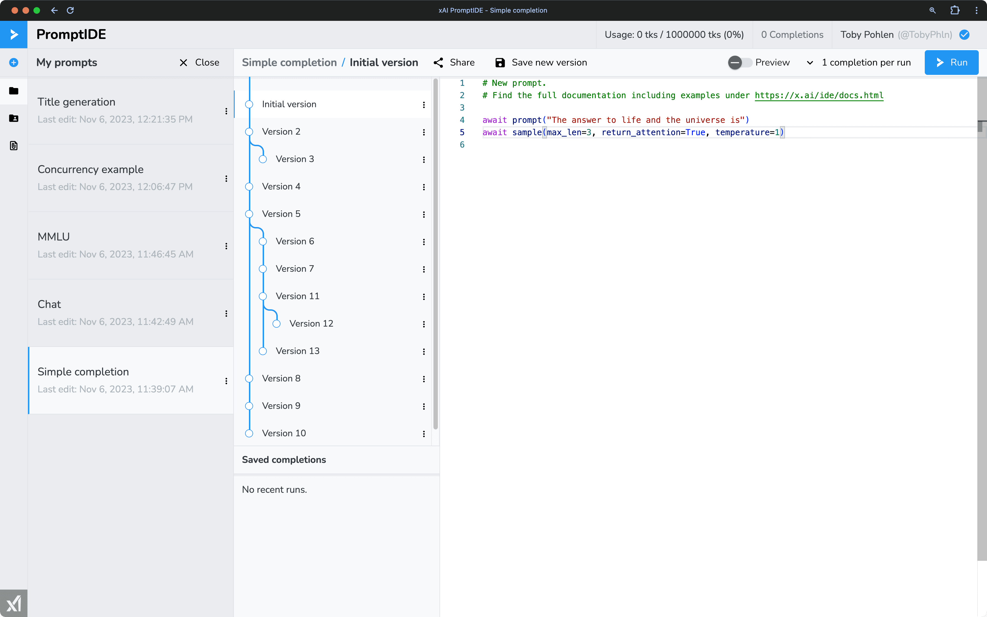Viewport: 987px width, 617px height.
Task: Click the documentation link in editor
Action: (x=819, y=95)
